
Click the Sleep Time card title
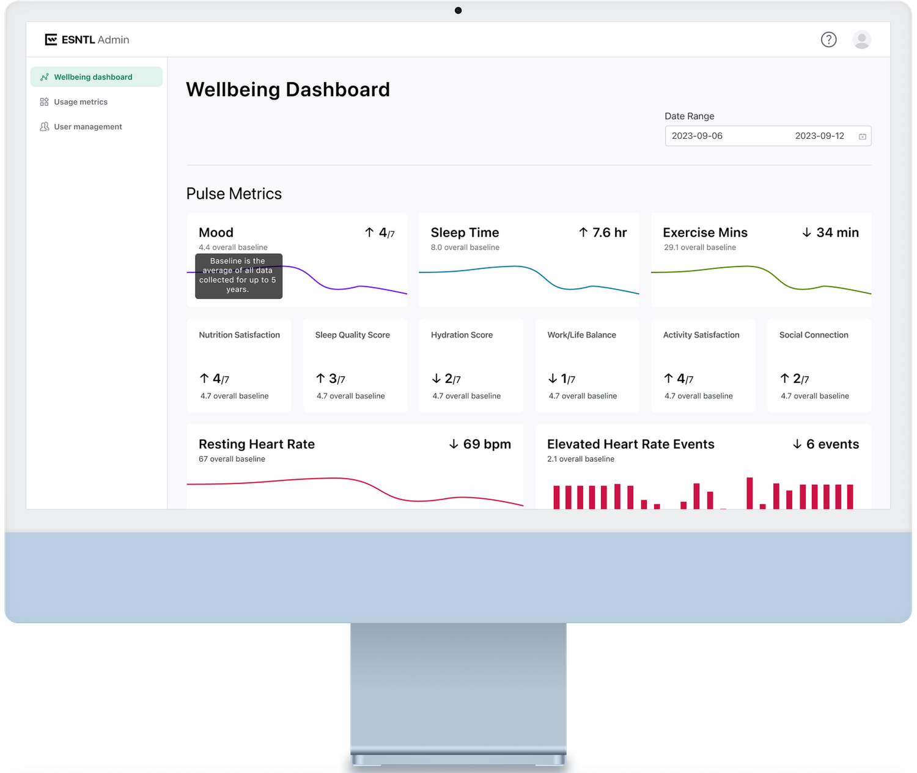[x=465, y=232]
